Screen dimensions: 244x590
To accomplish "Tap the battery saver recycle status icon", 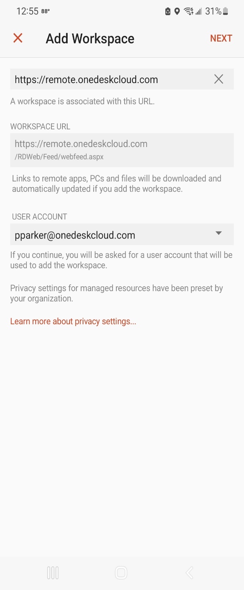I will (168, 11).
